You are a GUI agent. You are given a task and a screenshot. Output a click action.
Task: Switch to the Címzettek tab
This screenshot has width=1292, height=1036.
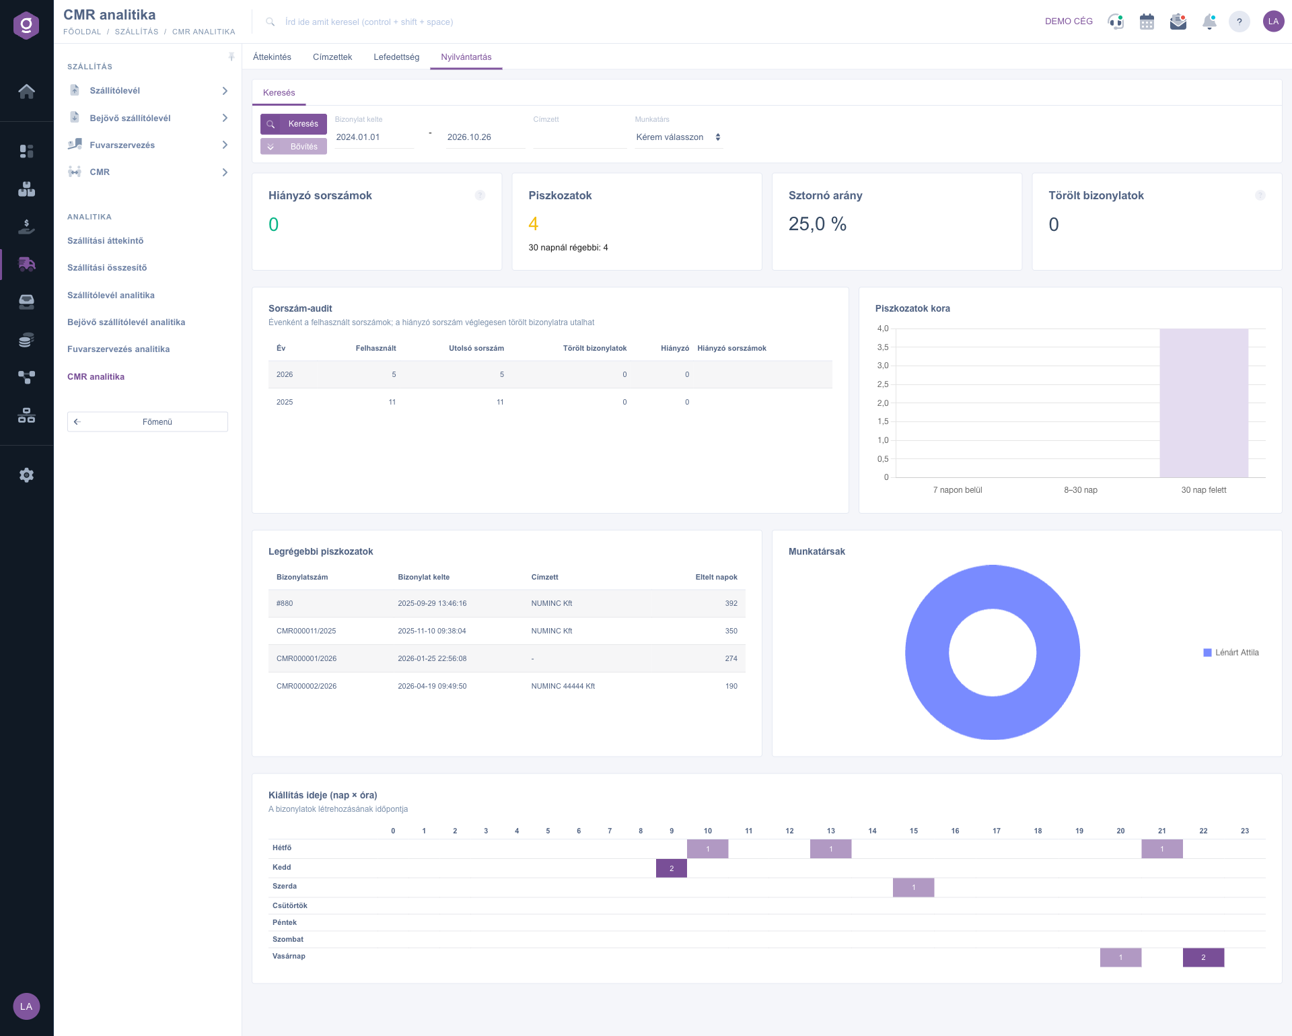[x=332, y=57]
